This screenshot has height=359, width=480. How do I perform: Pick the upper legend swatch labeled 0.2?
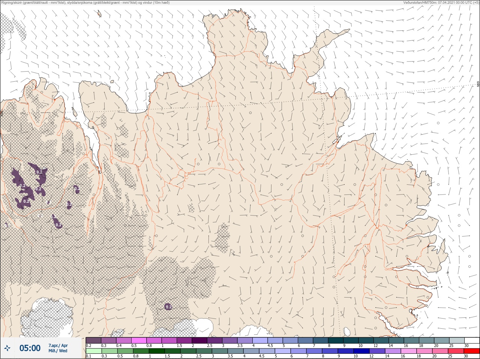[x=93, y=340]
